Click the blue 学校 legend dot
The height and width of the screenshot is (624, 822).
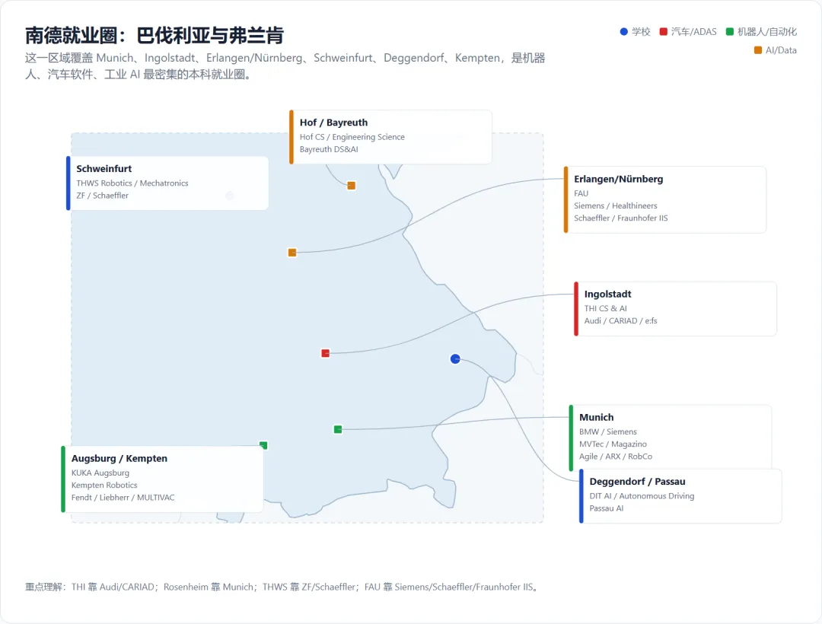624,31
